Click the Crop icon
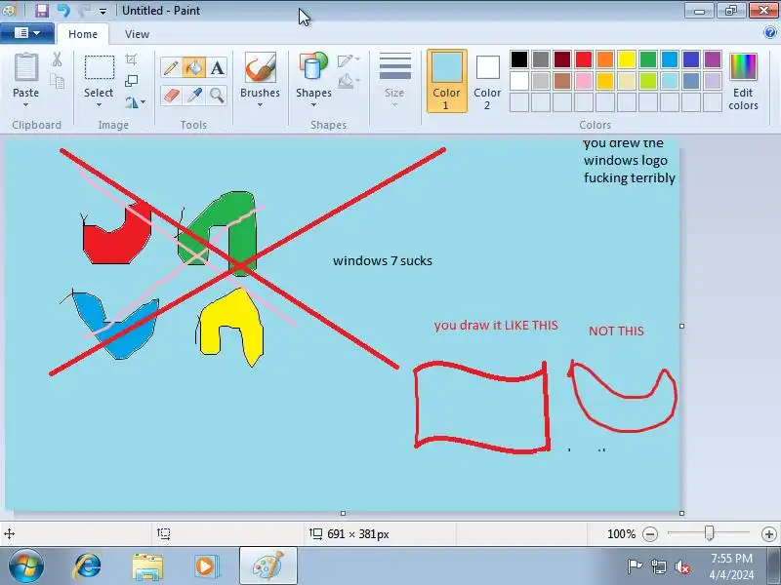 tap(131, 59)
